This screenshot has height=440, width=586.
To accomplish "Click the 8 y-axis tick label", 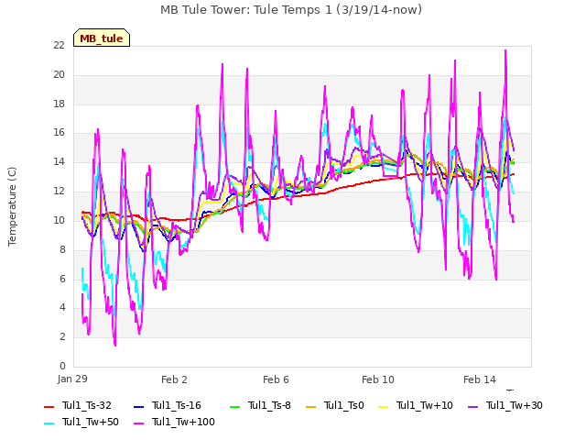I will 62,249.
